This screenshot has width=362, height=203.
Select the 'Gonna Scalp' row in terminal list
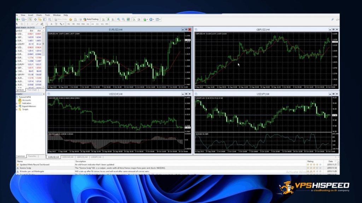tap(161, 168)
